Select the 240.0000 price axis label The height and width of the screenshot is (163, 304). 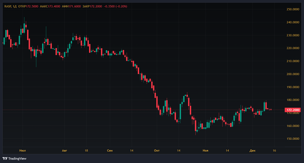pos(293,22)
